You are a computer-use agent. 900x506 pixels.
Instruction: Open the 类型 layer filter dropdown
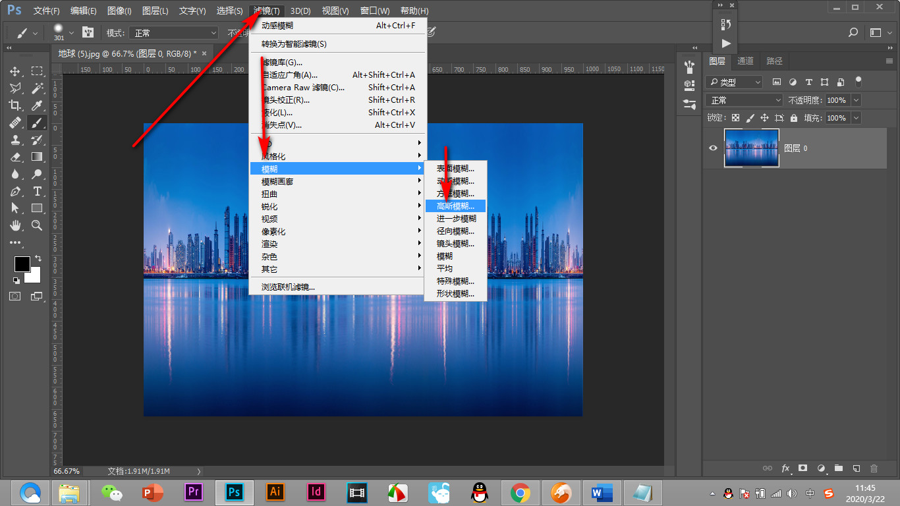[734, 82]
